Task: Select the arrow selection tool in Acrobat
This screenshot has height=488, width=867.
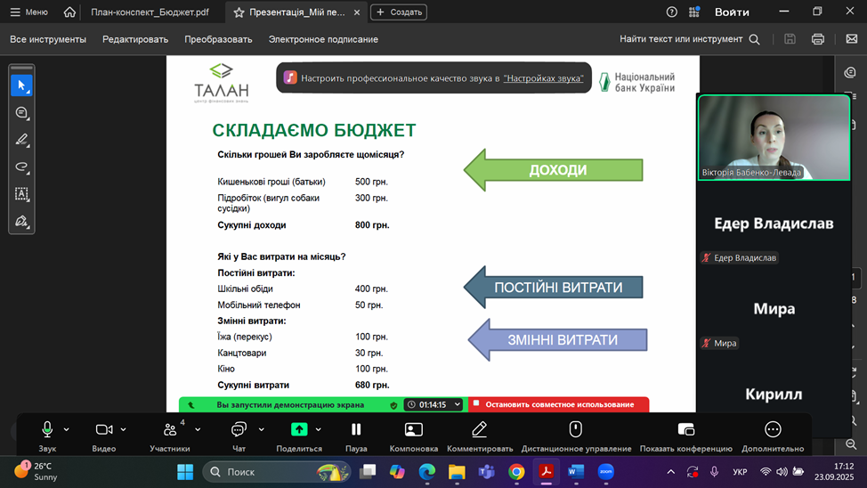Action: (21, 85)
